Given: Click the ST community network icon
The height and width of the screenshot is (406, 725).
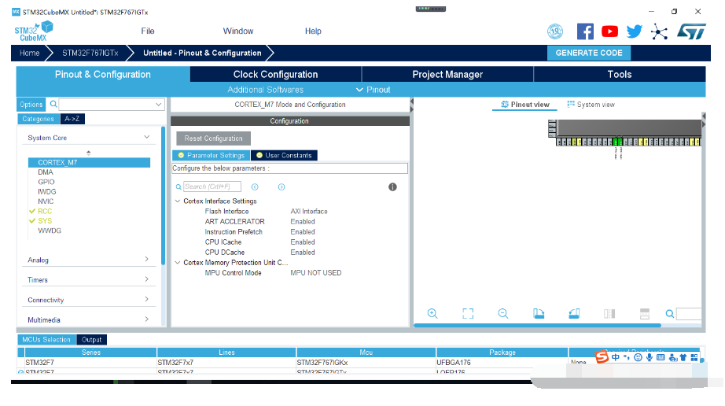Looking at the screenshot, I should [660, 32].
